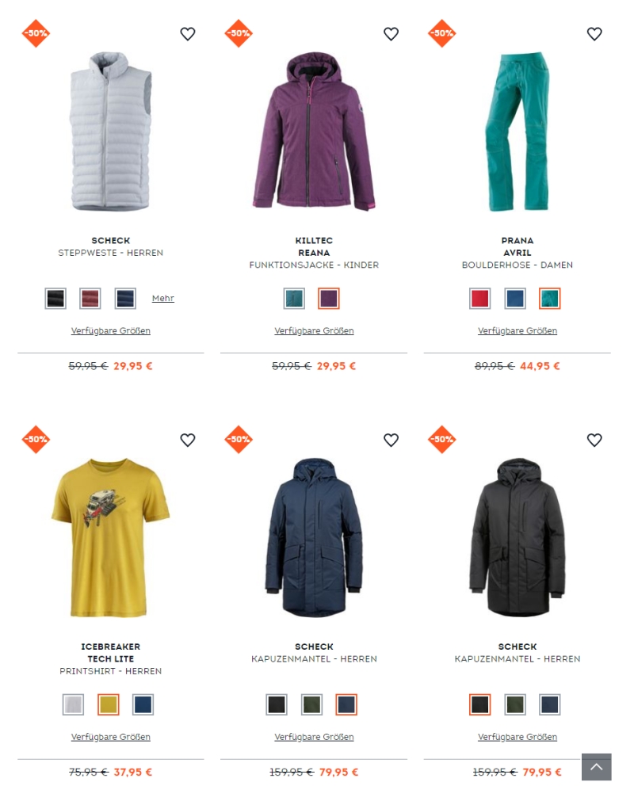Click -50% badge on Steppweste
The height and width of the screenshot is (786, 634).
36,33
